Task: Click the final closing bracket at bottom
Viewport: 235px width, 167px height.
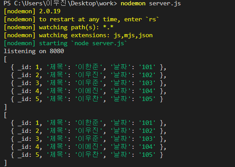Action: pos(5,163)
